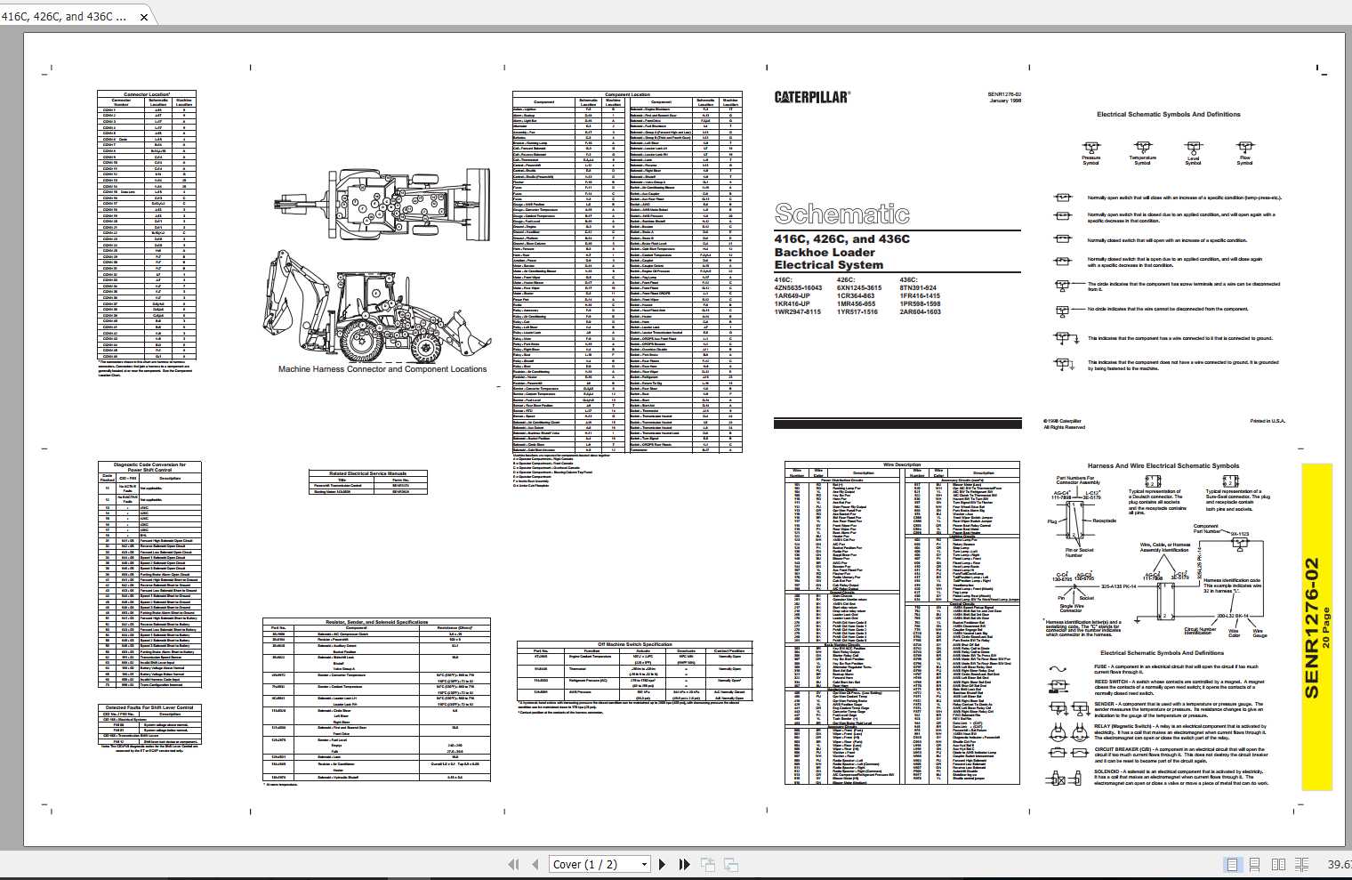
Task: Jump to the last page
Action: tap(684, 864)
